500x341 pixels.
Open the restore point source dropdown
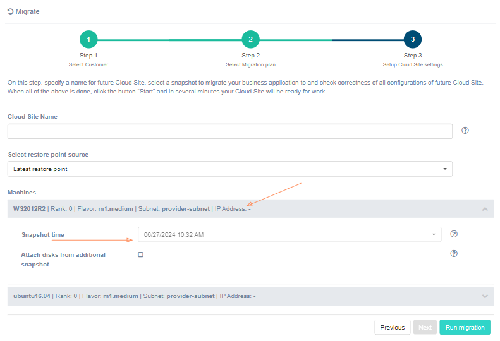tap(230, 169)
